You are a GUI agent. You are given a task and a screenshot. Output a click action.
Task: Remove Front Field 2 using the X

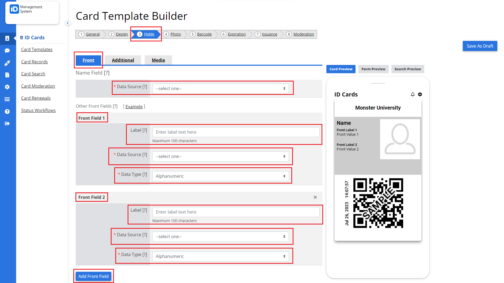315,197
